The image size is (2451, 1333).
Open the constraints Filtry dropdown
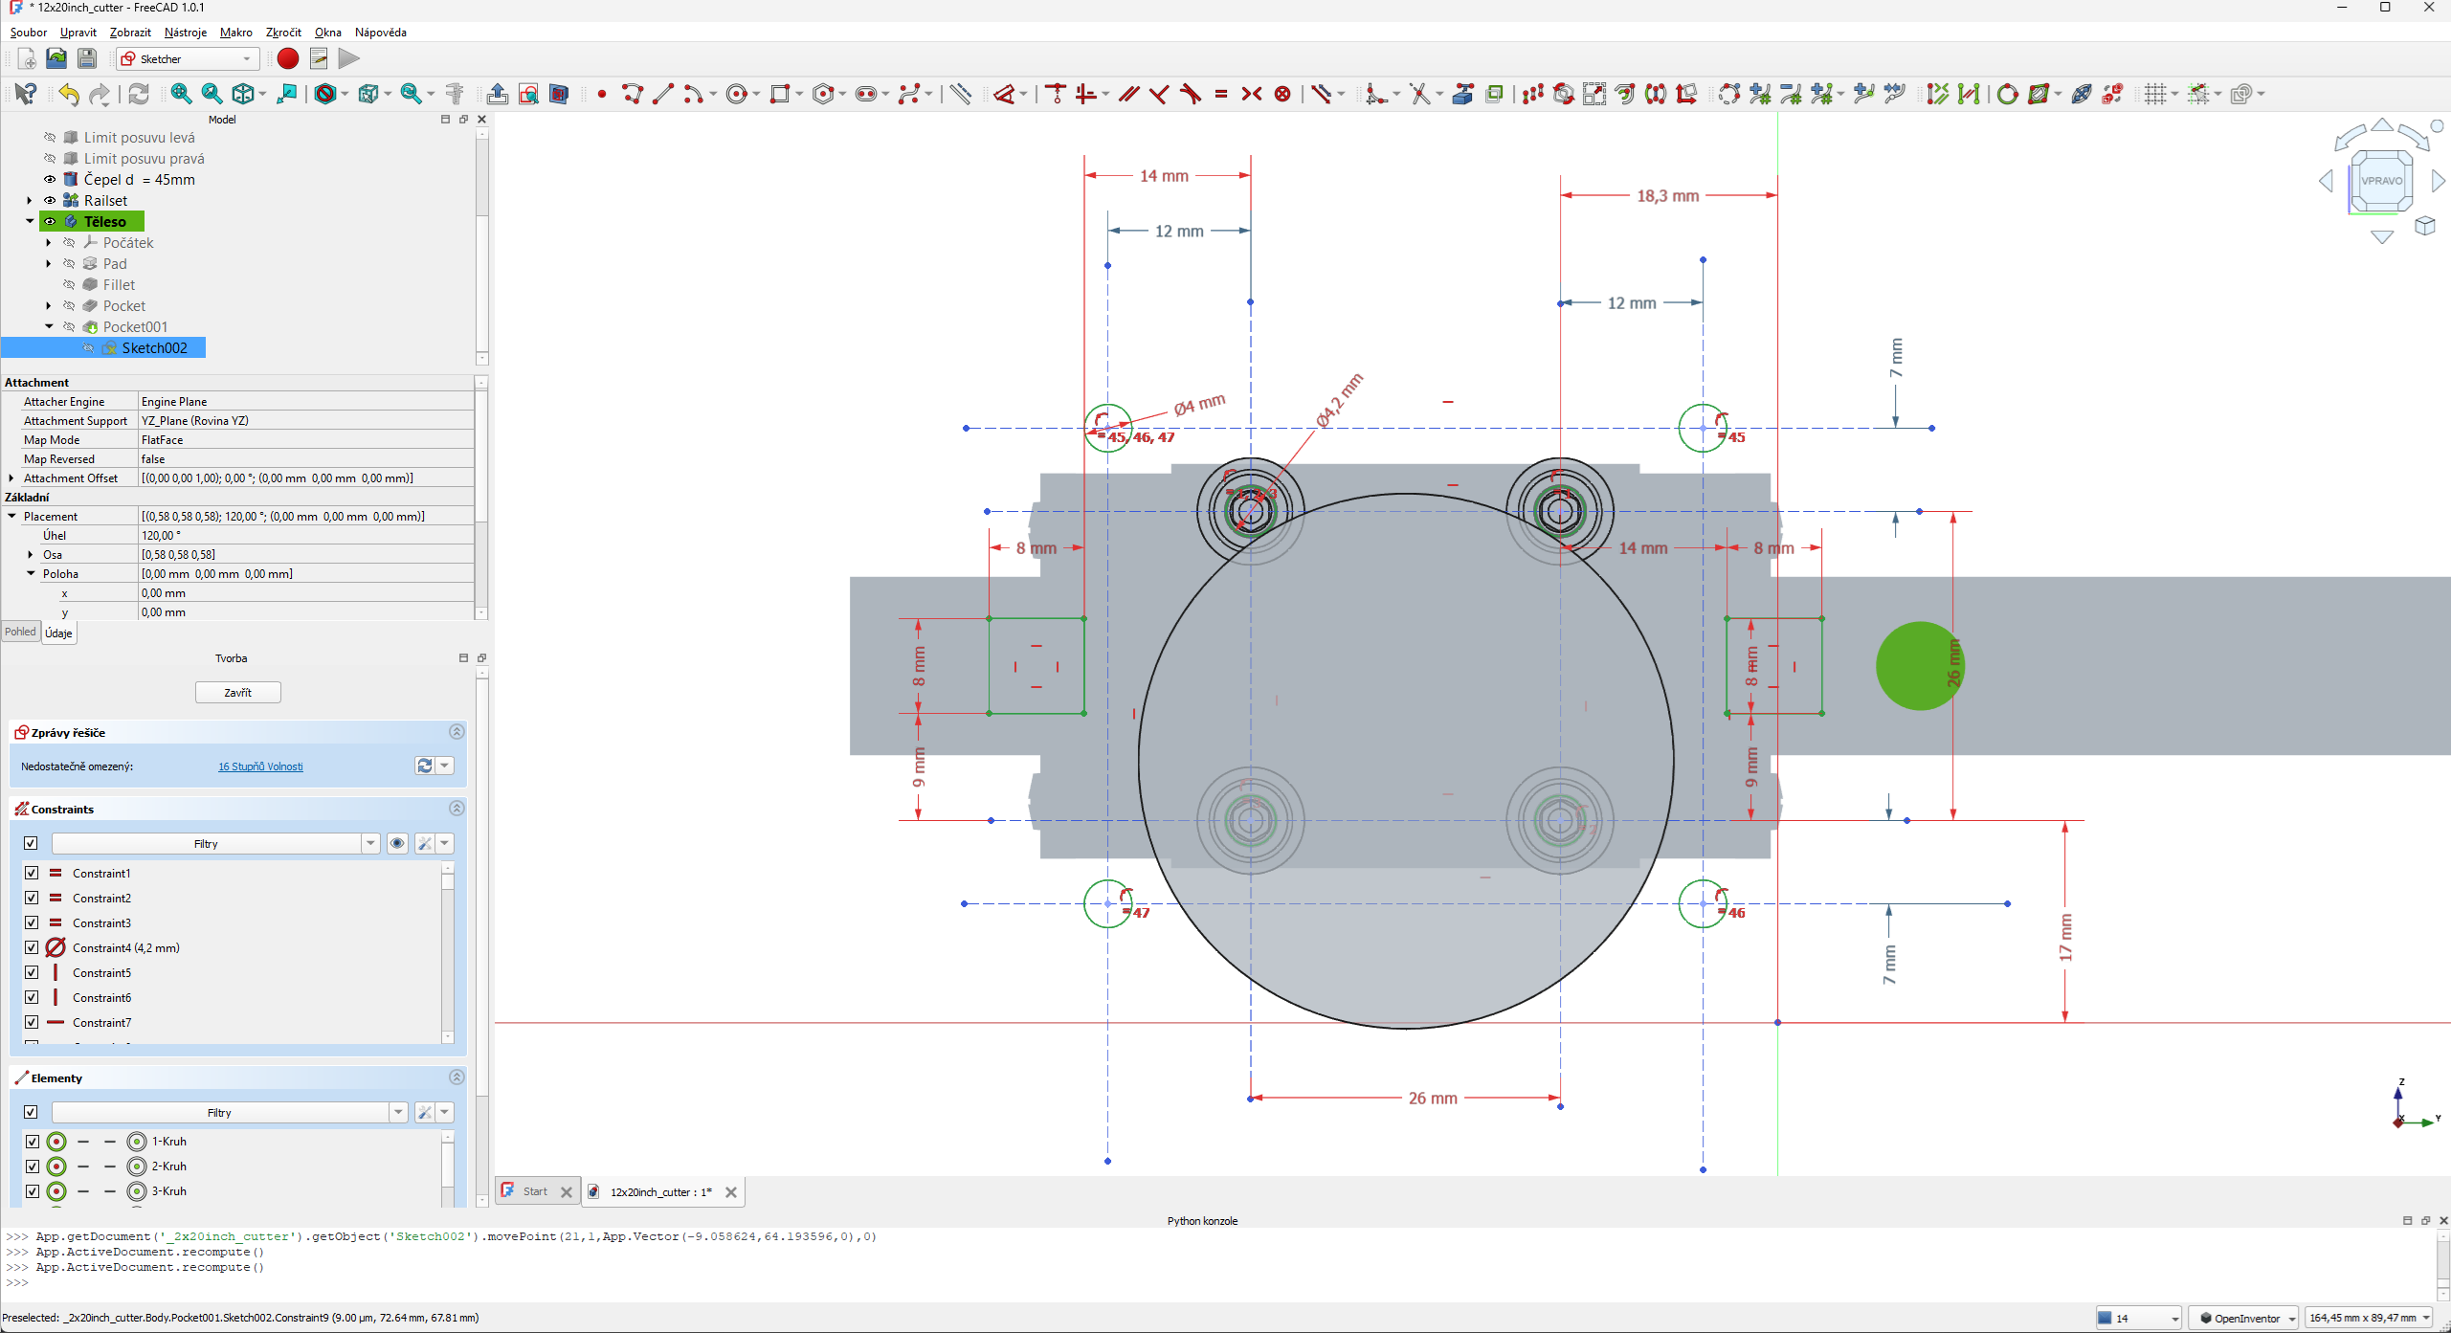click(x=370, y=843)
